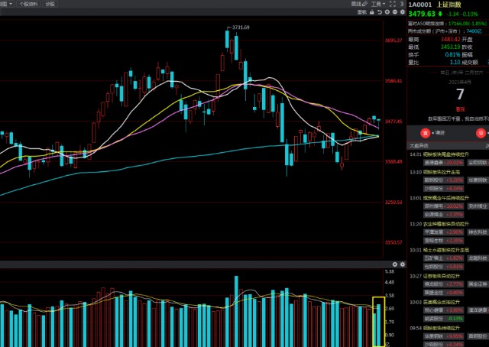Zoom out chart with minus icon
The image size is (489, 347).
pos(394,12)
